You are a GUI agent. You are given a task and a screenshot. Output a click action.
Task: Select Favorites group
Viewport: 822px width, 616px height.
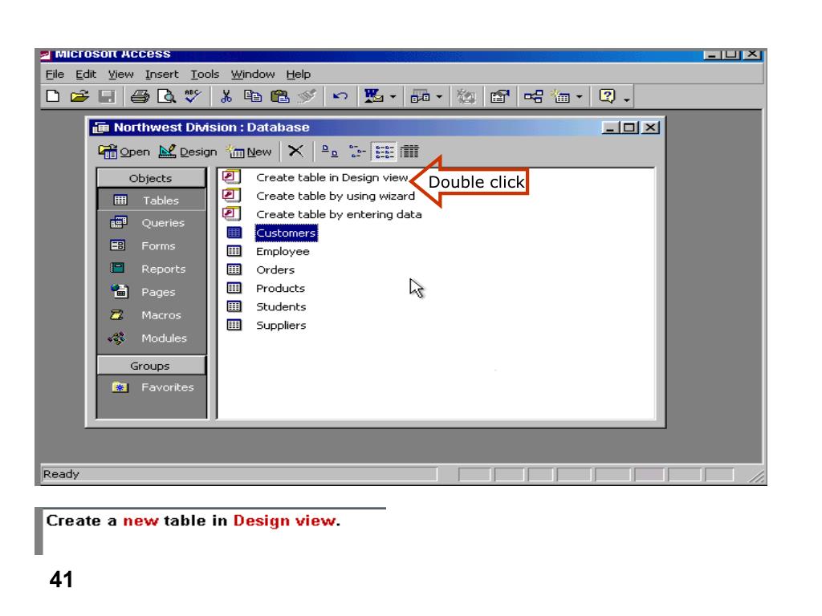[152, 387]
